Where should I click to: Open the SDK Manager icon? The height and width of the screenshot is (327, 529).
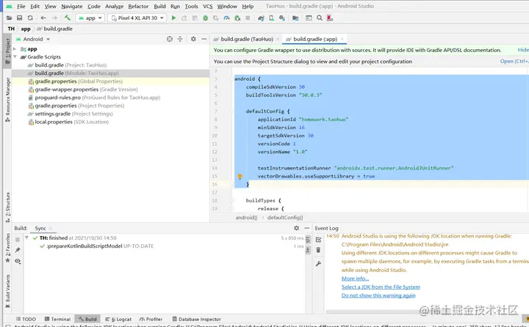282,18
